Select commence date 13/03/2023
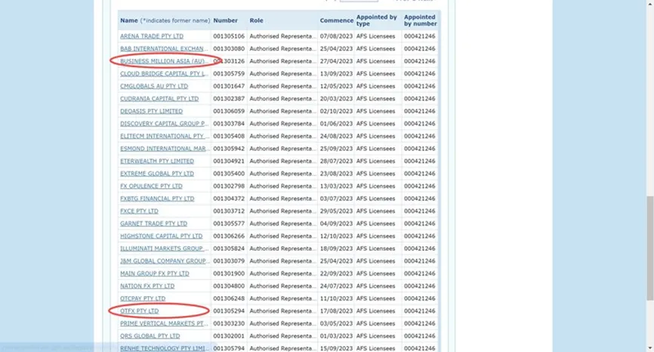Screen dimensions: 654x352 (x=336, y=187)
